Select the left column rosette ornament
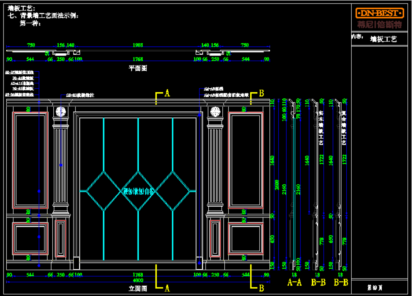The height and width of the screenshot is (296, 412). 60,112
